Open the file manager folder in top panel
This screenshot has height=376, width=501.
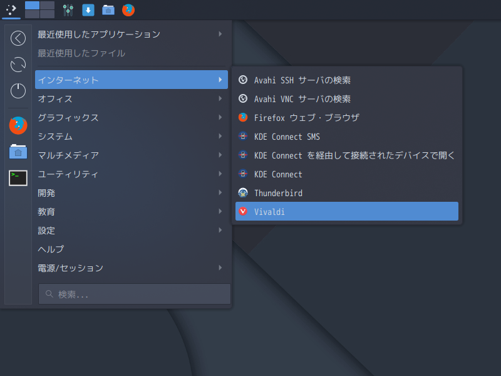point(108,10)
